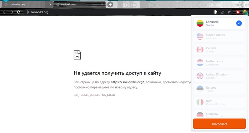Image resolution: width=249 pixels, height=133 pixels.
Task: Click the Germany flag icon
Action: [x=200, y=115]
